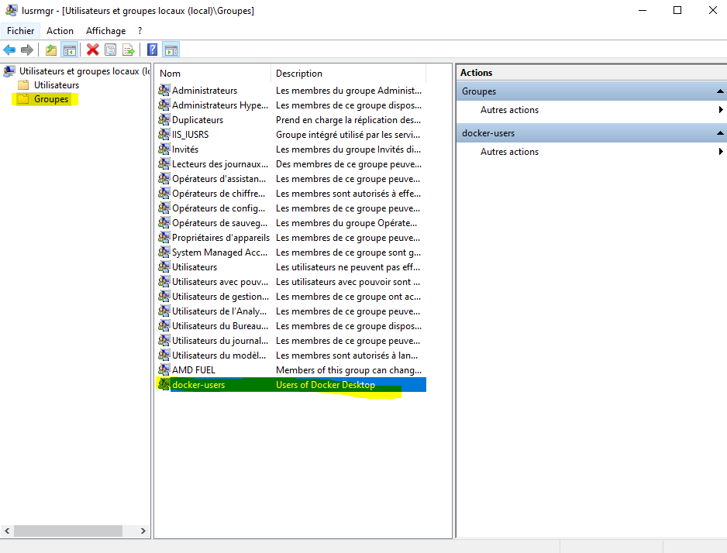Collapse the docker-users actions section

(719, 133)
